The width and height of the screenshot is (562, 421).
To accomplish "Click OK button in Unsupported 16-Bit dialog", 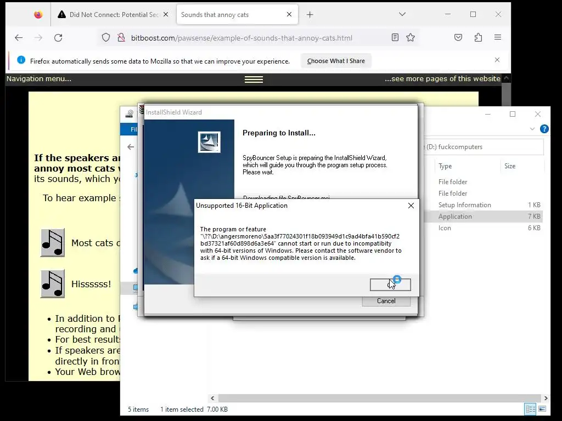I will click(x=390, y=285).
